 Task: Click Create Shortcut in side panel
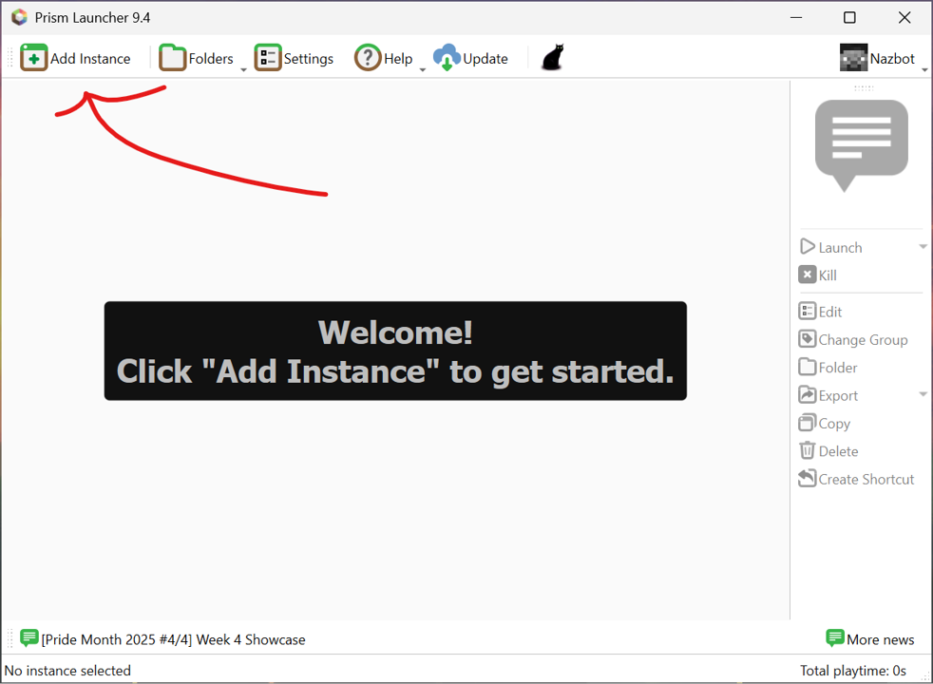856,479
